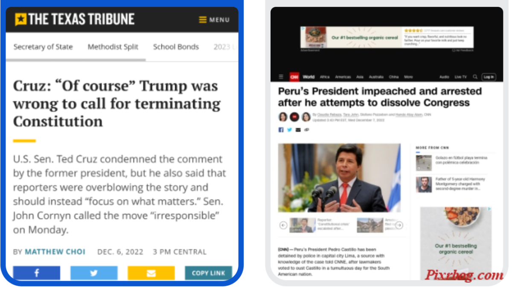Image resolution: width=512 pixels, height=289 pixels.
Task: Open the Texas Tribune hamburger MENU
Action: [214, 20]
